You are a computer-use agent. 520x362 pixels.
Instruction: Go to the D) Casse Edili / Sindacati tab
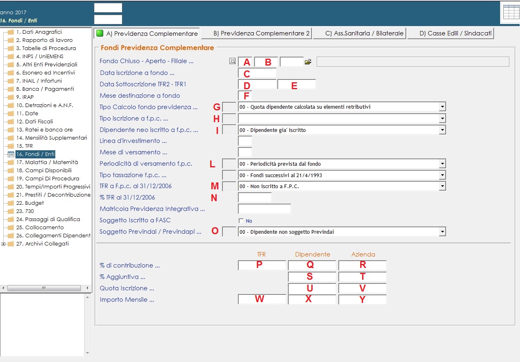click(450, 33)
